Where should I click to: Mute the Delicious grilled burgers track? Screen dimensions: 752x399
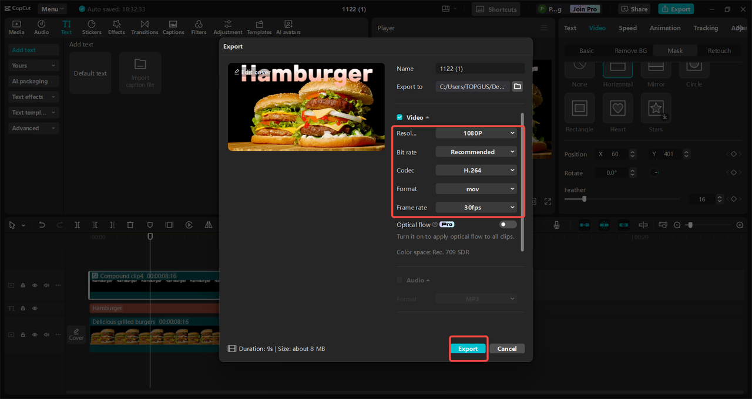coord(46,334)
